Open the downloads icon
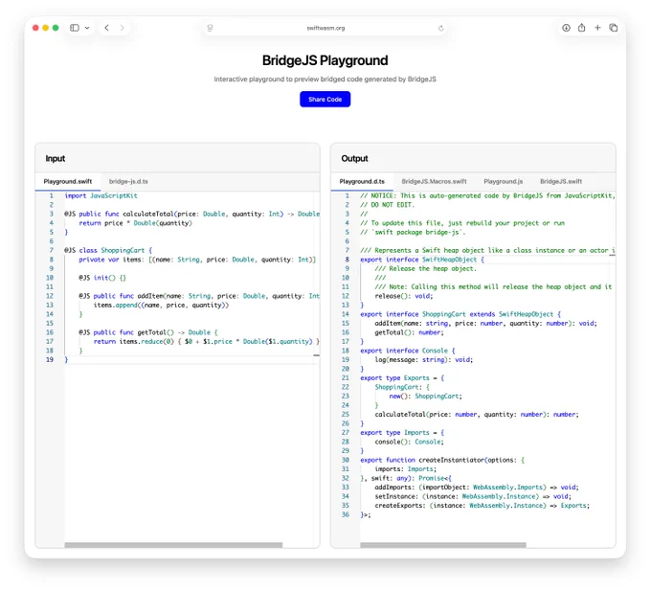The width and height of the screenshot is (651, 591). coord(566,28)
